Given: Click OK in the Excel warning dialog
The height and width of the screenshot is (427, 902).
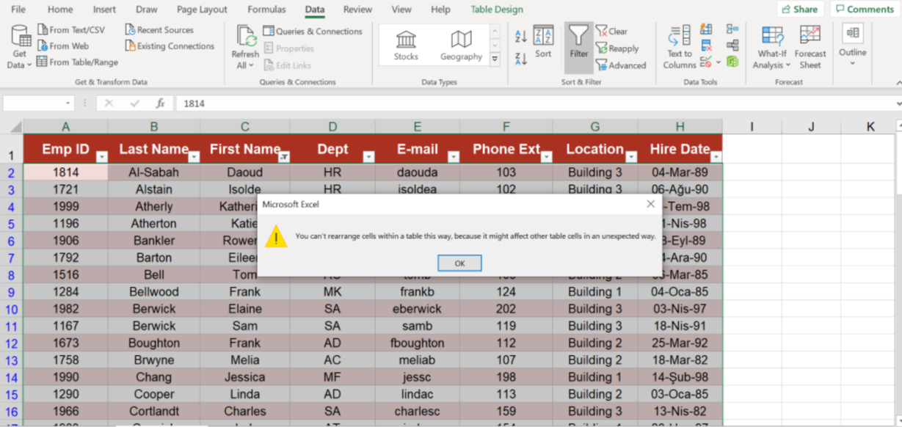Looking at the screenshot, I should (459, 263).
